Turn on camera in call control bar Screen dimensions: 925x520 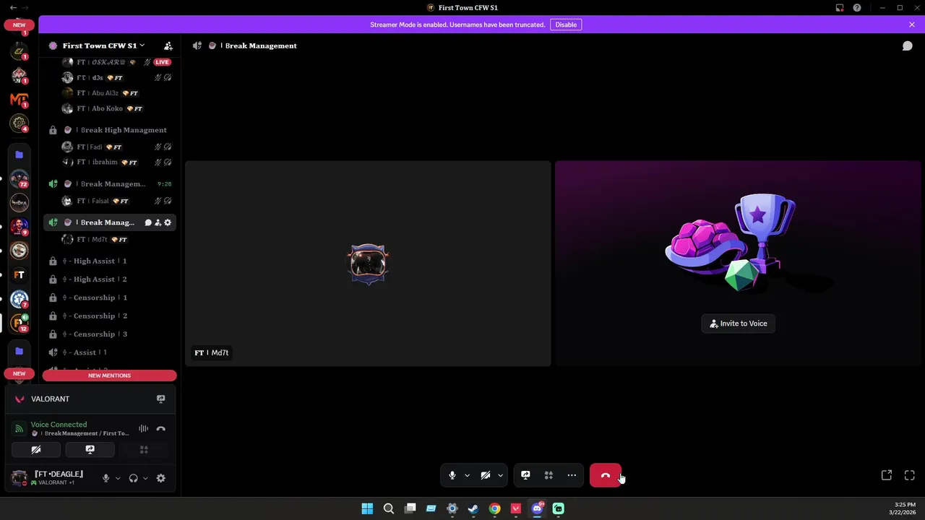click(x=486, y=475)
